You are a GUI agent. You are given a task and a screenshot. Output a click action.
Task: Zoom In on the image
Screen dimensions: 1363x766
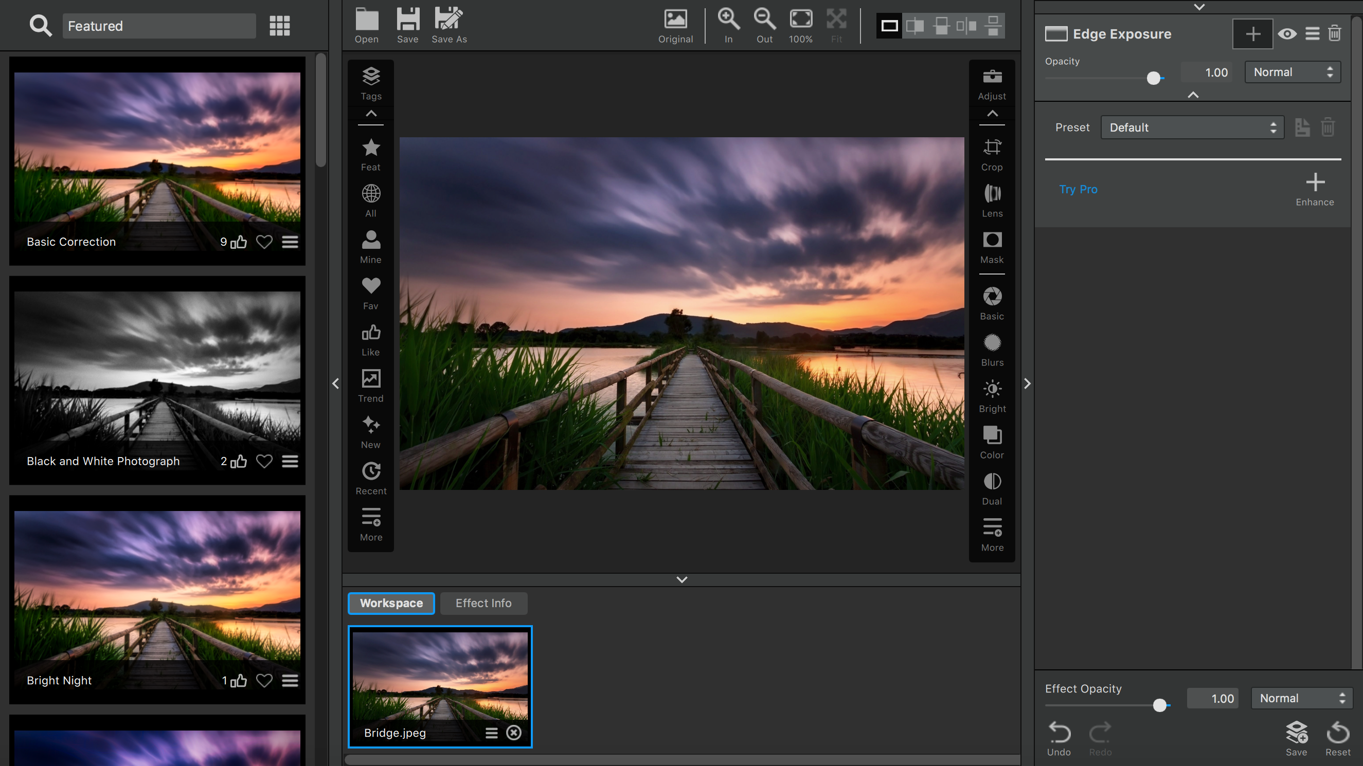[x=728, y=25]
